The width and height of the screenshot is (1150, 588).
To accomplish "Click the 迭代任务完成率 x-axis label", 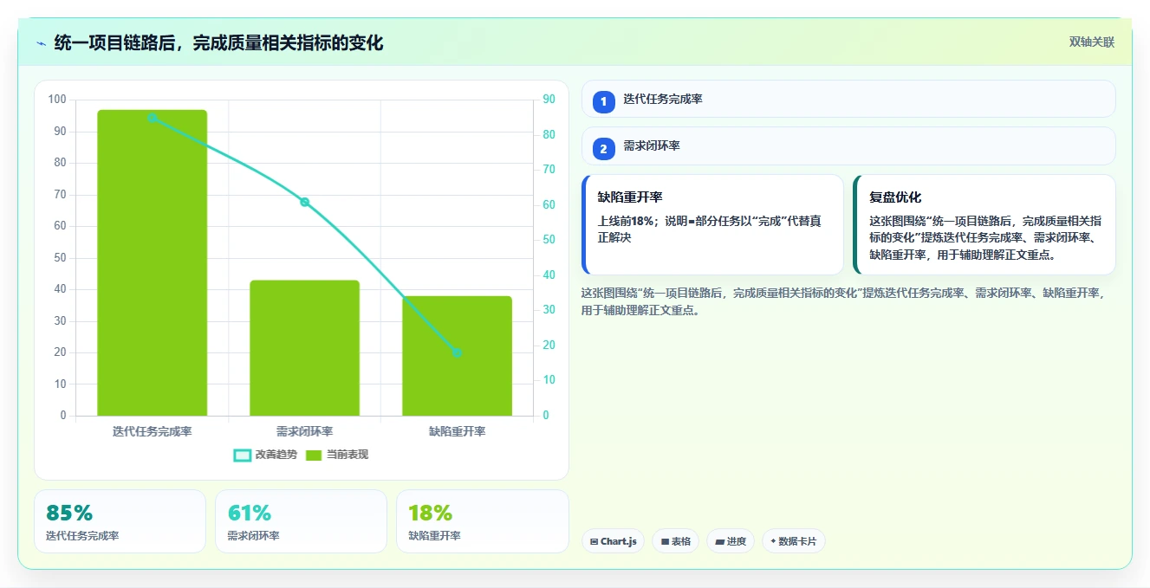I will click(152, 430).
